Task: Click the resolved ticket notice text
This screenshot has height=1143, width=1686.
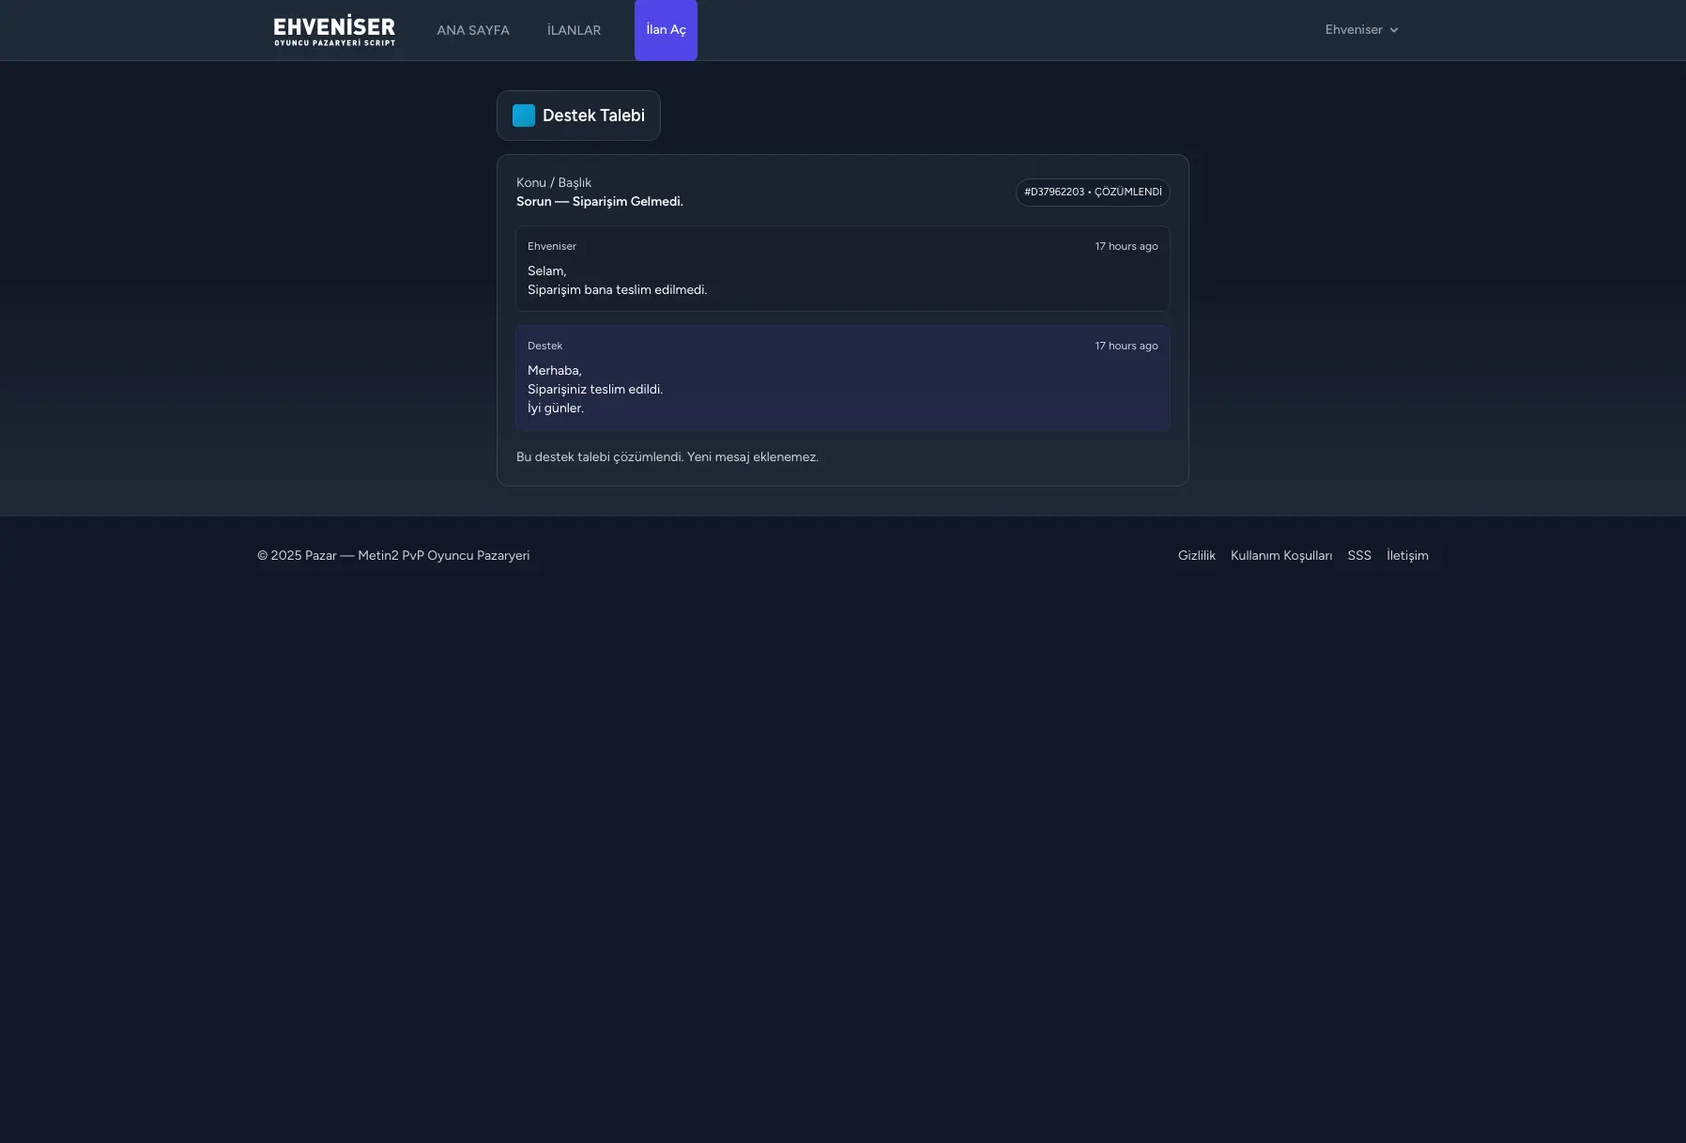Action: click(667, 456)
